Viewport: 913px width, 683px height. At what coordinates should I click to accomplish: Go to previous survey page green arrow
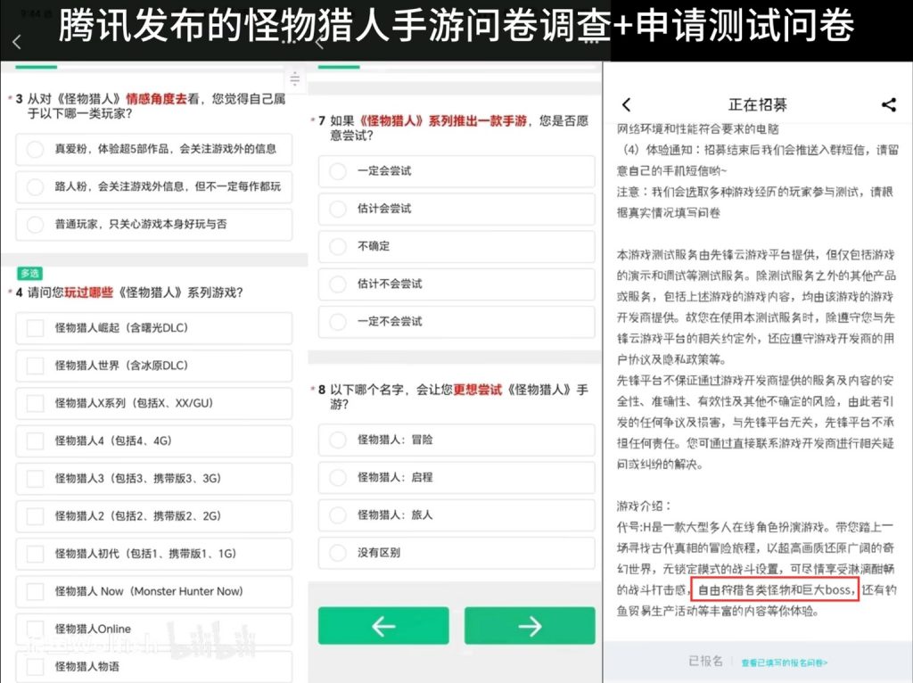click(x=383, y=626)
